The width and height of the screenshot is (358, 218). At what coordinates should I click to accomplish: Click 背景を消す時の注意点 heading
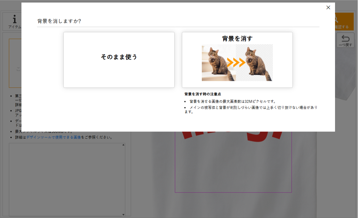202,94
